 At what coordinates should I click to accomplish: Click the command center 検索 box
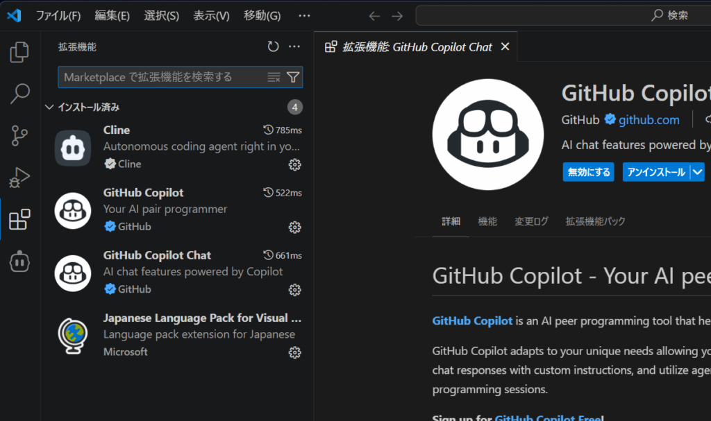[563, 15]
